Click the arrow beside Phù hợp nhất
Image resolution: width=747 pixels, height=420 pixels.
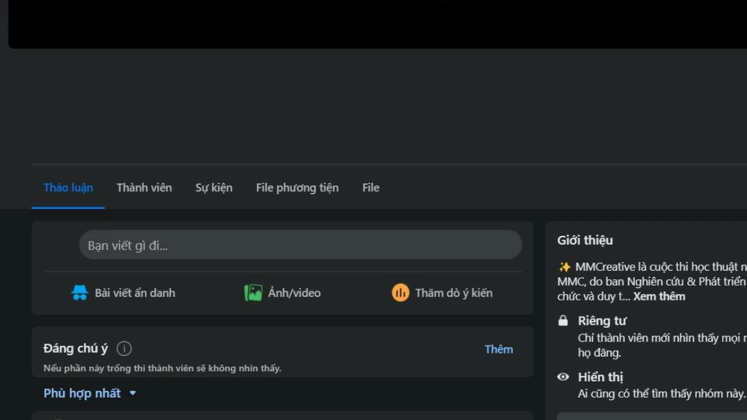click(133, 393)
